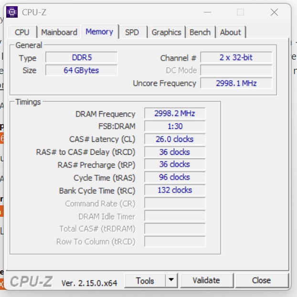
Task: Click the 'DRAM Frequency' label
Action: pyautogui.click(x=106, y=114)
